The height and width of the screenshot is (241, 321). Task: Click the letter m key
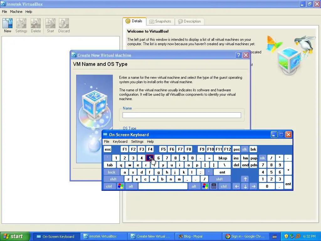point(179,179)
